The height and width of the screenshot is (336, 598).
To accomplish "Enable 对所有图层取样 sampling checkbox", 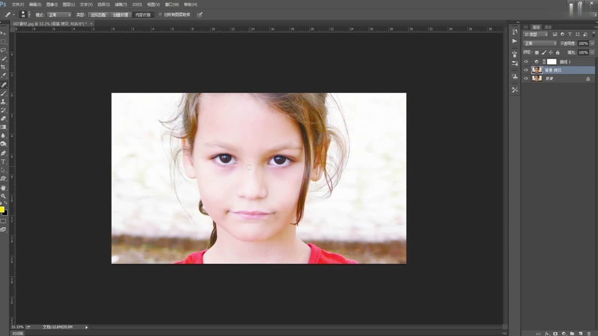I will tap(159, 15).
